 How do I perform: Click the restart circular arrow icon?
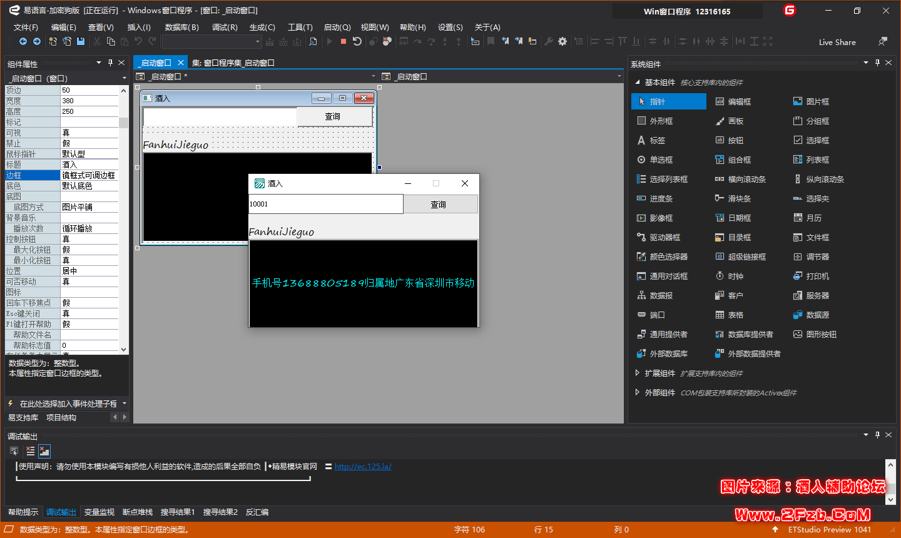(x=357, y=41)
